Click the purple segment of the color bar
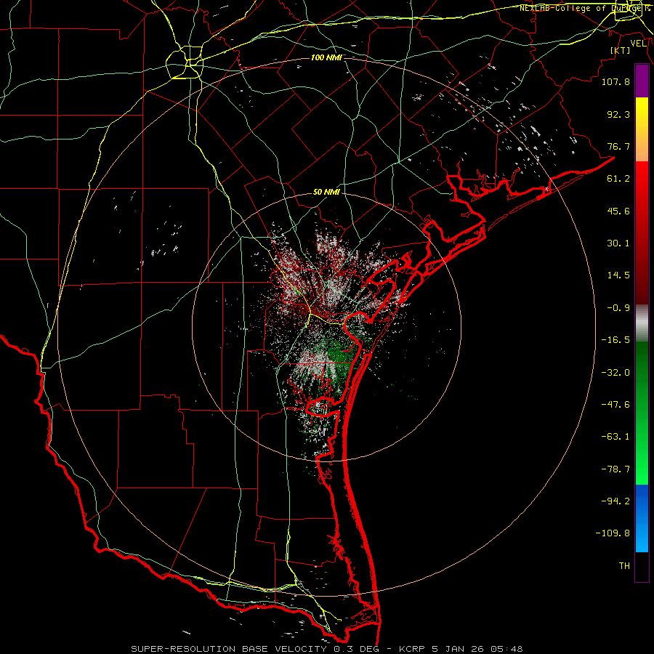This screenshot has height=654, width=654. click(x=642, y=81)
